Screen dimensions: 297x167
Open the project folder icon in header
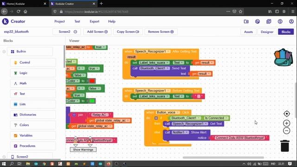click(246, 21)
